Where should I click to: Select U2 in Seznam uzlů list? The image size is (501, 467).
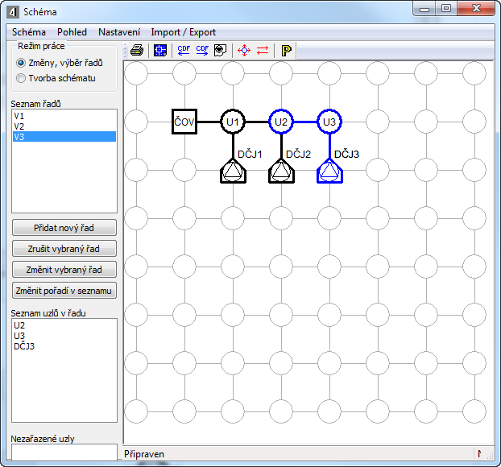[x=64, y=325]
